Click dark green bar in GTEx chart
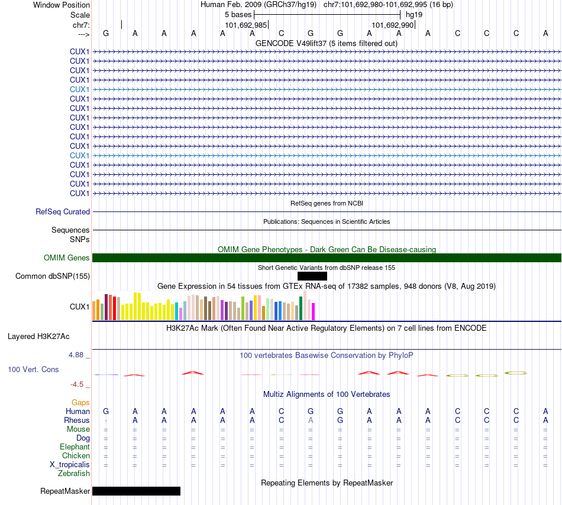This screenshot has width=562, height=505. point(301,308)
